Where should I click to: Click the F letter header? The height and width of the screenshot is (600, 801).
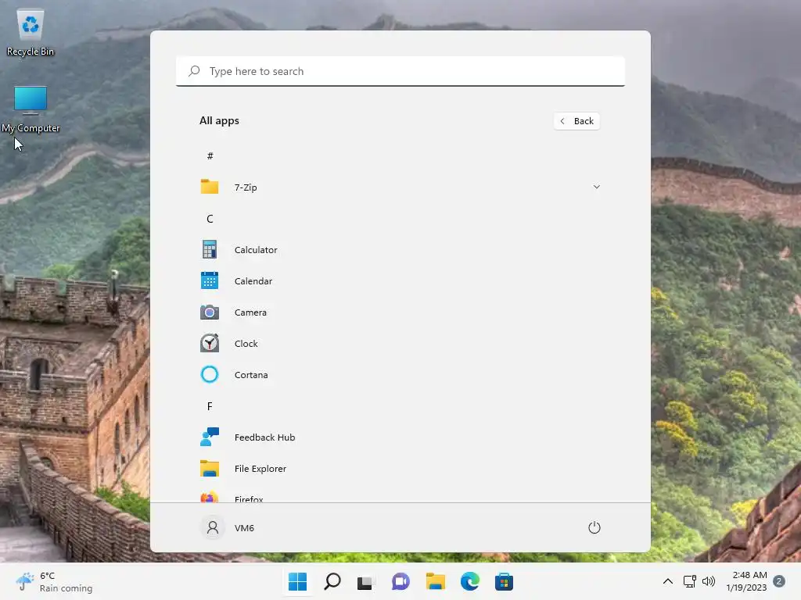coord(210,406)
